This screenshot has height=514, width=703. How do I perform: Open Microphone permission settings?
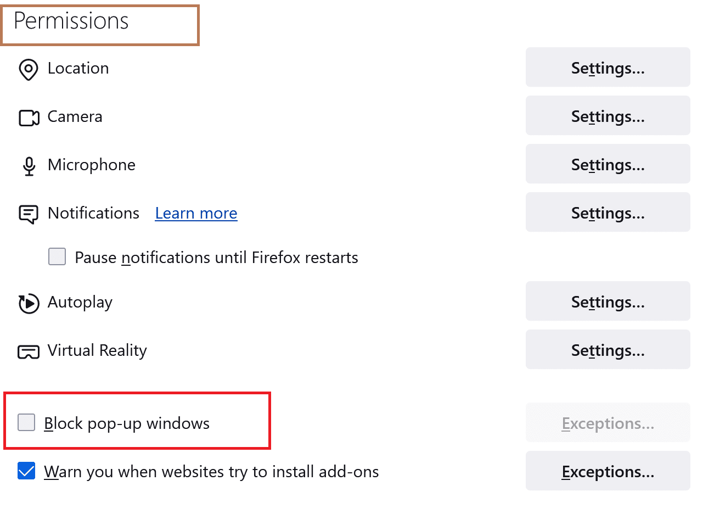coord(607,164)
